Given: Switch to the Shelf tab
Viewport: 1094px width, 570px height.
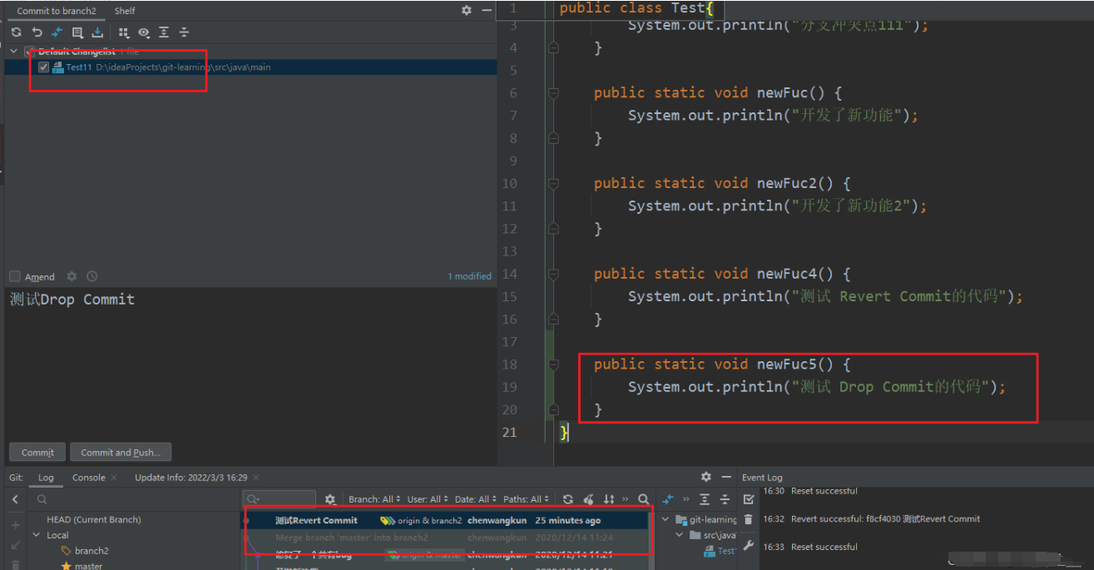Looking at the screenshot, I should click(x=125, y=11).
